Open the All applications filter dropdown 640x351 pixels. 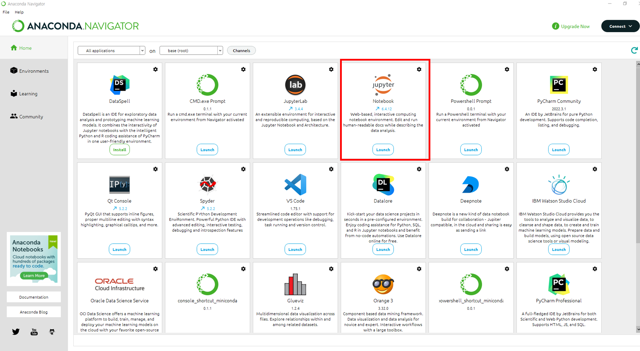[111, 51]
